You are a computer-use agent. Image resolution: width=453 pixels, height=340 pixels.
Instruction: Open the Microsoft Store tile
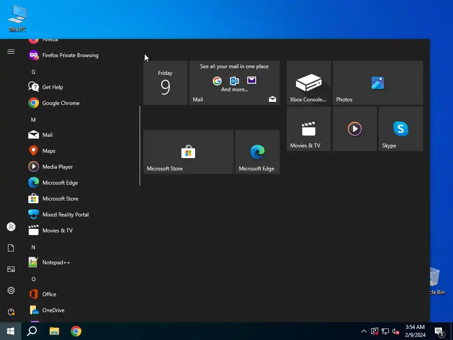188,152
